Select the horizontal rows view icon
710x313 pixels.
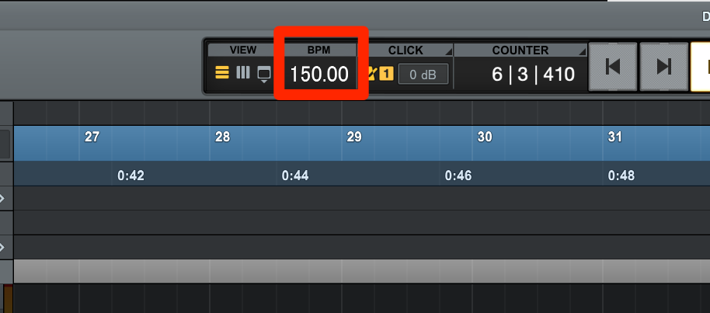tap(222, 72)
